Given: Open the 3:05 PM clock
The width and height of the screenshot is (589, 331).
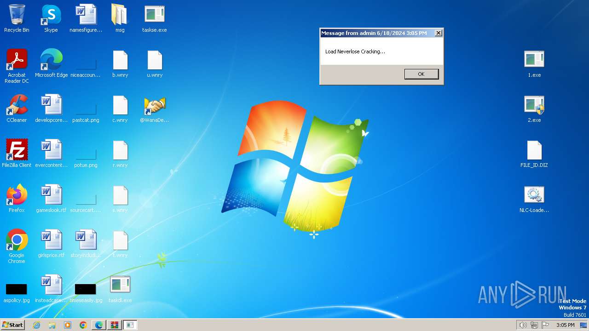Looking at the screenshot, I should click(x=565, y=325).
